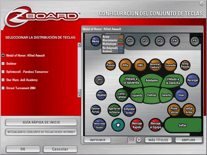Viewport: 207px width, 155px height.
Task: Select the Granada key
Action: 170,65
